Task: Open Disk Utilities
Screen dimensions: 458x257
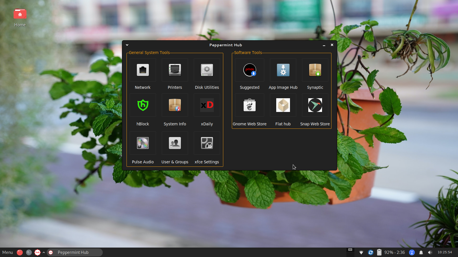Action: pos(207,70)
